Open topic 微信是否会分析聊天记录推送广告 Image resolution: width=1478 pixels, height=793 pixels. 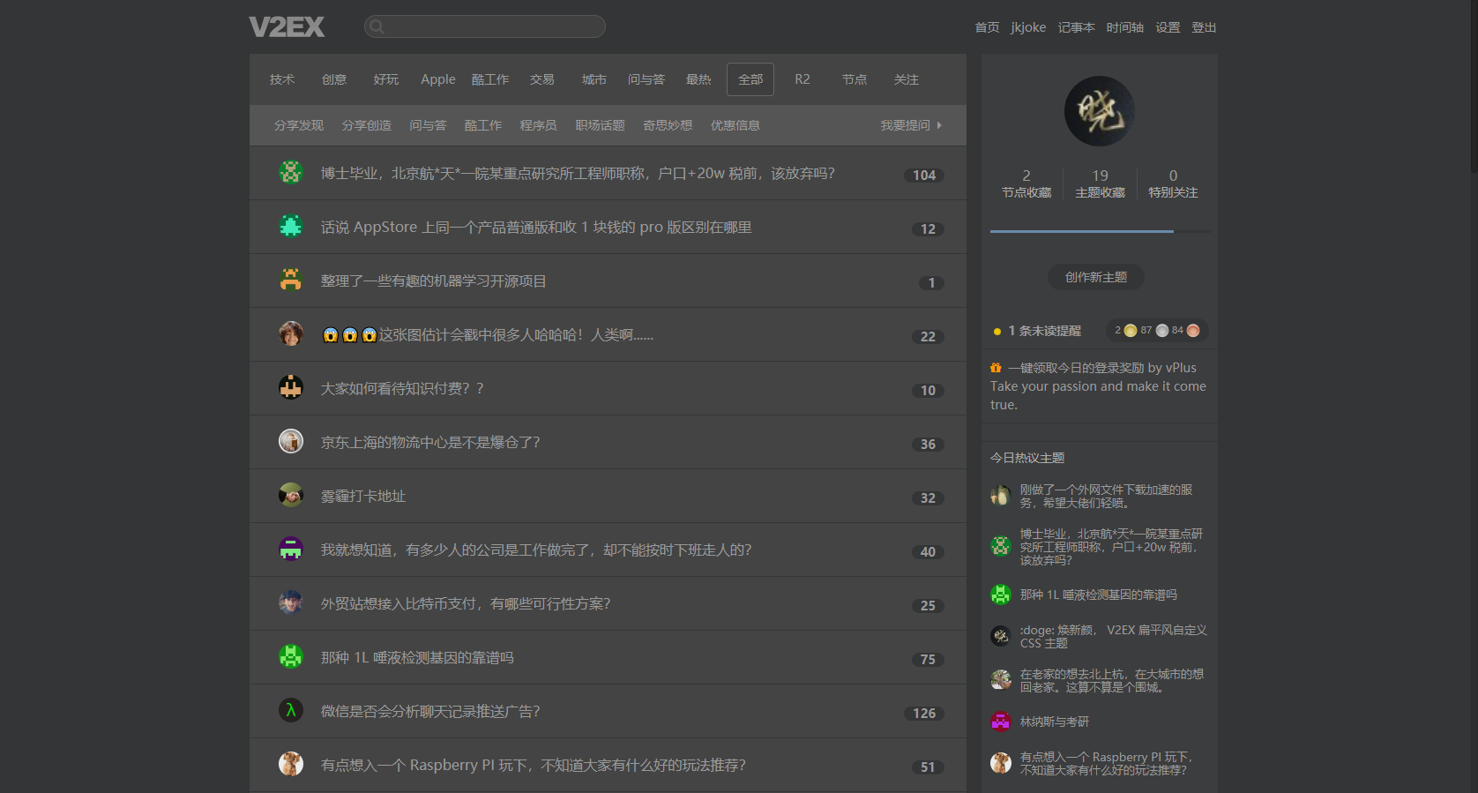coord(430,711)
